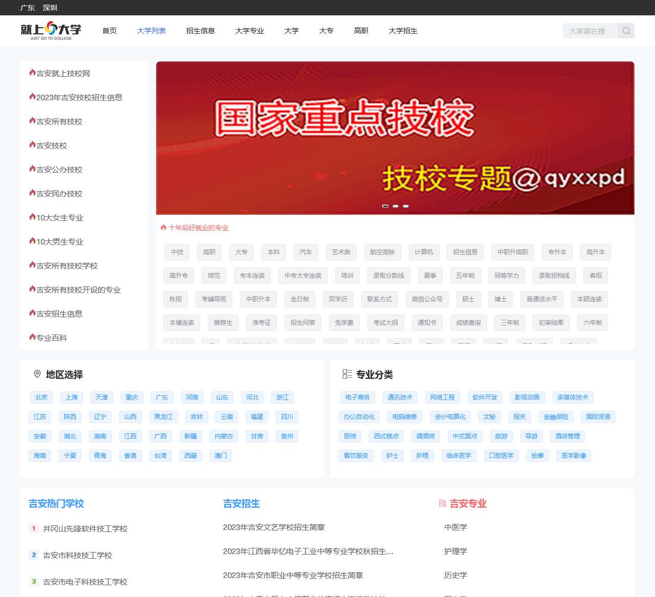Open 历史学 major link

pyautogui.click(x=455, y=576)
